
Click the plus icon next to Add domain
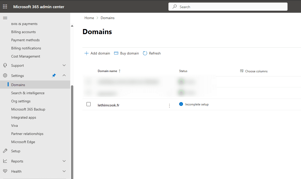click(x=87, y=53)
